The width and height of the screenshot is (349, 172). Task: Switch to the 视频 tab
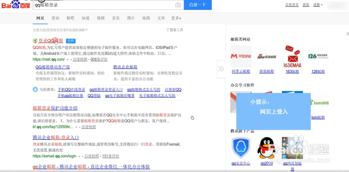tap(101, 18)
